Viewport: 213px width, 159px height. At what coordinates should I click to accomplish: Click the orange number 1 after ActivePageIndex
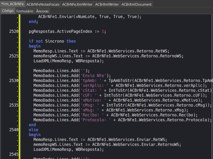[103, 31]
